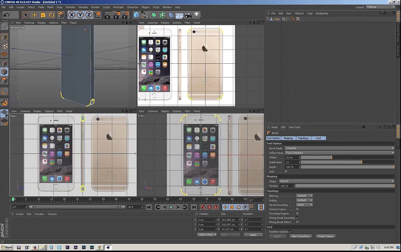Select the Live Selection tool
401x252 pixels.
point(26,15)
